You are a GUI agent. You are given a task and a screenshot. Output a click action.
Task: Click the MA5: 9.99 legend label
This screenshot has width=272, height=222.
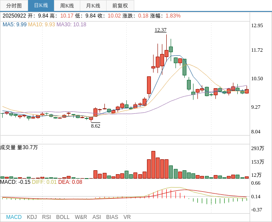click(x=14, y=25)
